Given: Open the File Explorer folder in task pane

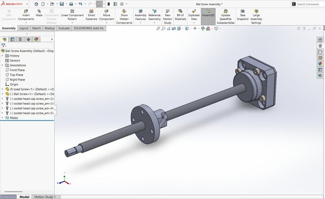Looking at the screenshot, I should (x=320, y=52).
